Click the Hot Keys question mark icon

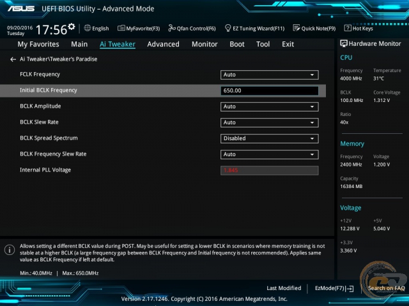[x=348, y=28]
